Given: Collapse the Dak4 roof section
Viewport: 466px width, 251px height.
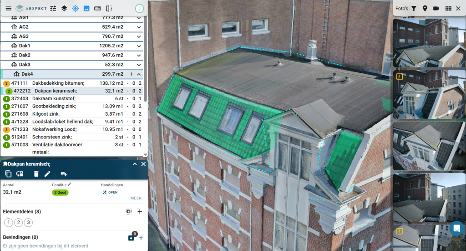Looking at the screenshot, I should (x=139, y=74).
